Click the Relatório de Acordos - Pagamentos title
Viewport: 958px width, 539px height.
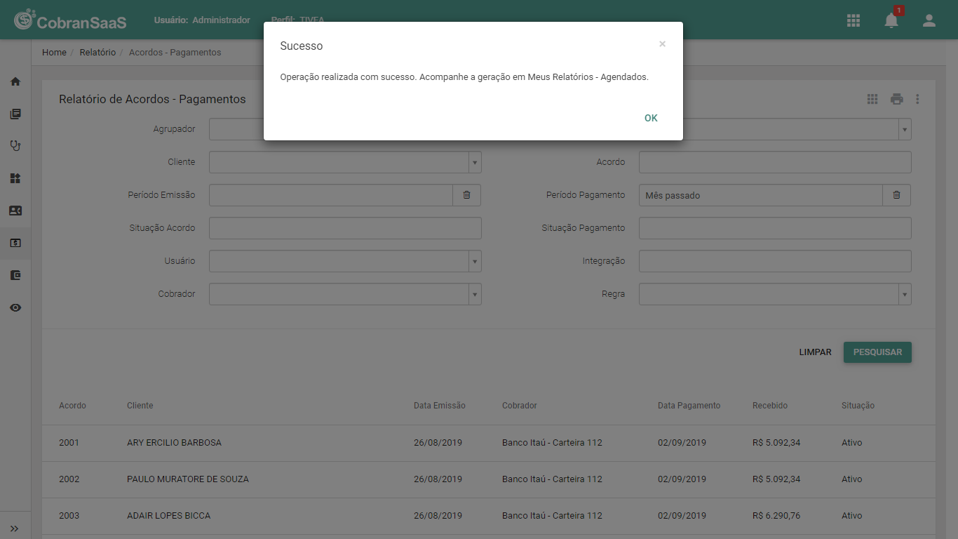[x=152, y=100]
